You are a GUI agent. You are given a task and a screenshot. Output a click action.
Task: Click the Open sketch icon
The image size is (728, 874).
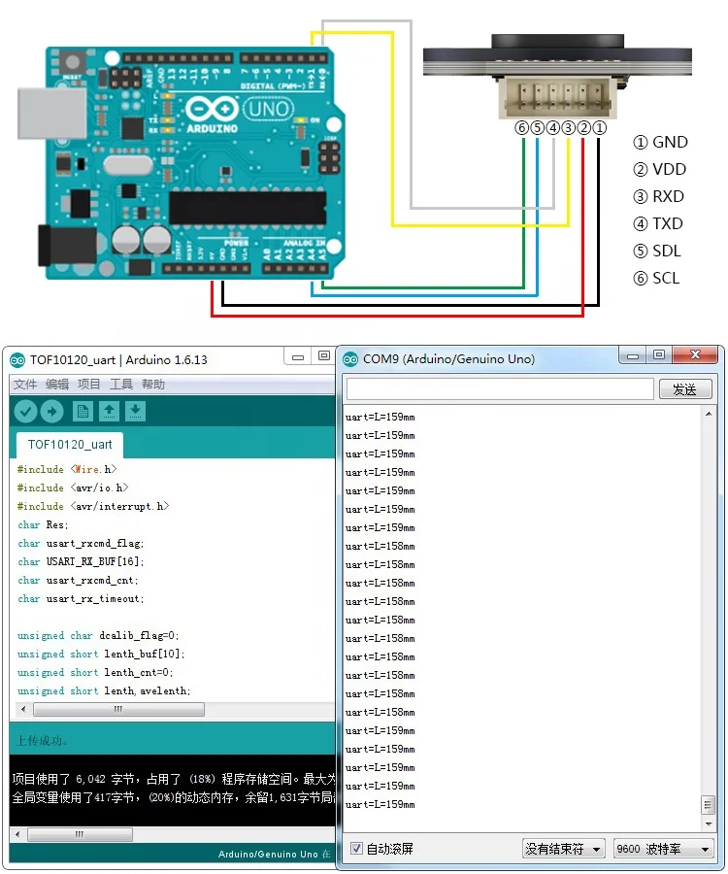[x=110, y=412]
